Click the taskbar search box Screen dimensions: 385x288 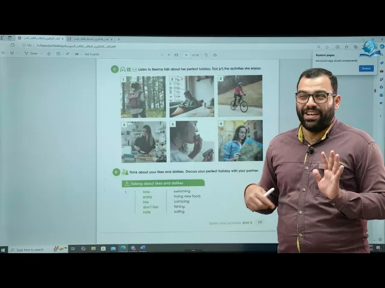pyautogui.click(x=38, y=250)
